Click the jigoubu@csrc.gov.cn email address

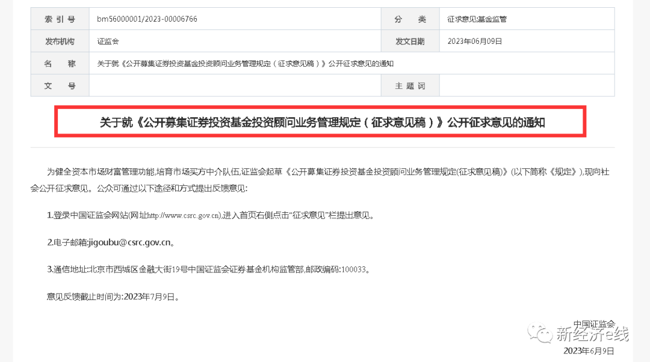[130, 242]
